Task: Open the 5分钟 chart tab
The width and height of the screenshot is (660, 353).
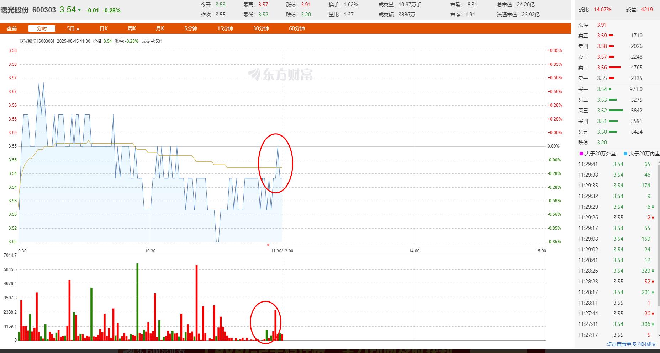Action: click(190, 28)
